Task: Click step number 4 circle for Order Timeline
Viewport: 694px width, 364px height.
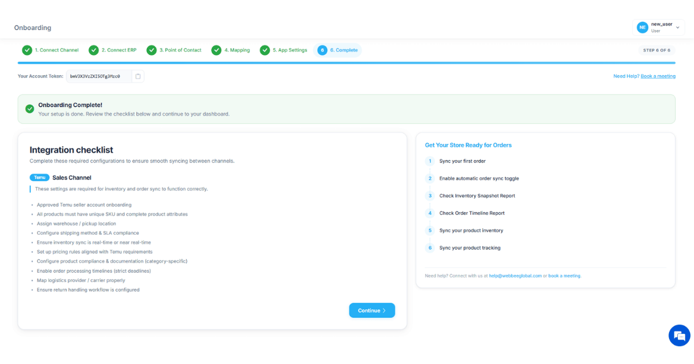Action: (x=430, y=213)
